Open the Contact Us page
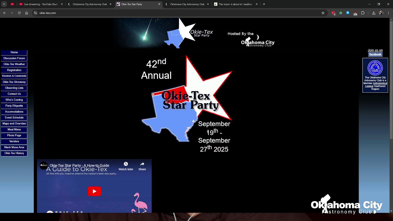393x221 pixels. pyautogui.click(x=14, y=94)
